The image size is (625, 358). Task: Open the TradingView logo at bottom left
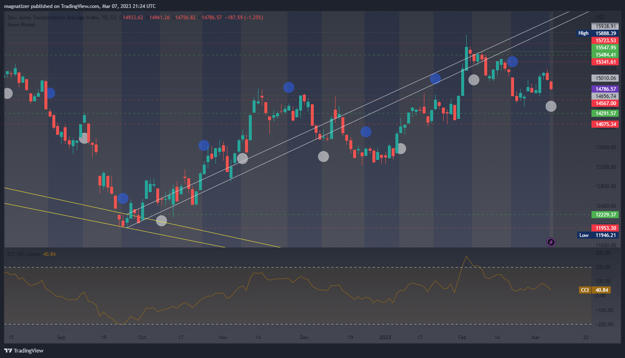pyautogui.click(x=24, y=350)
